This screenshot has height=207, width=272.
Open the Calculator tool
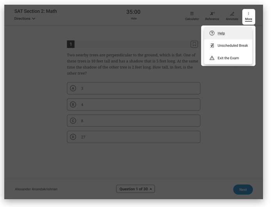[192, 16]
